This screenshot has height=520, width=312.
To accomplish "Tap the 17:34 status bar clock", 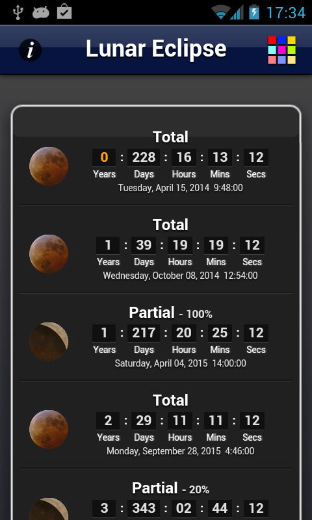I will point(286,13).
